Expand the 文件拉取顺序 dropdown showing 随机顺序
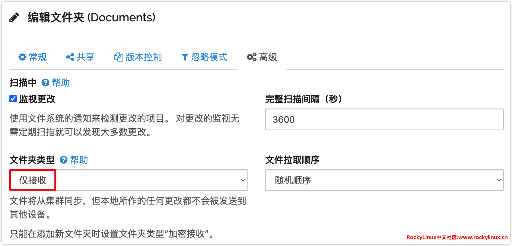The height and width of the screenshot is (246, 512). (384, 180)
